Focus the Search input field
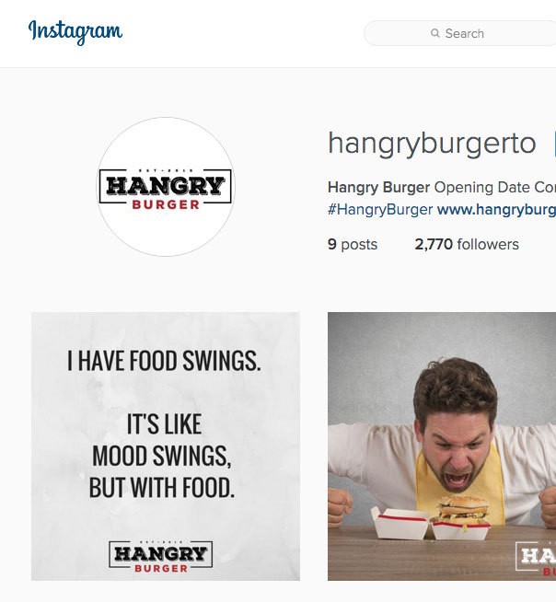This screenshot has height=602, width=556. coord(459,33)
